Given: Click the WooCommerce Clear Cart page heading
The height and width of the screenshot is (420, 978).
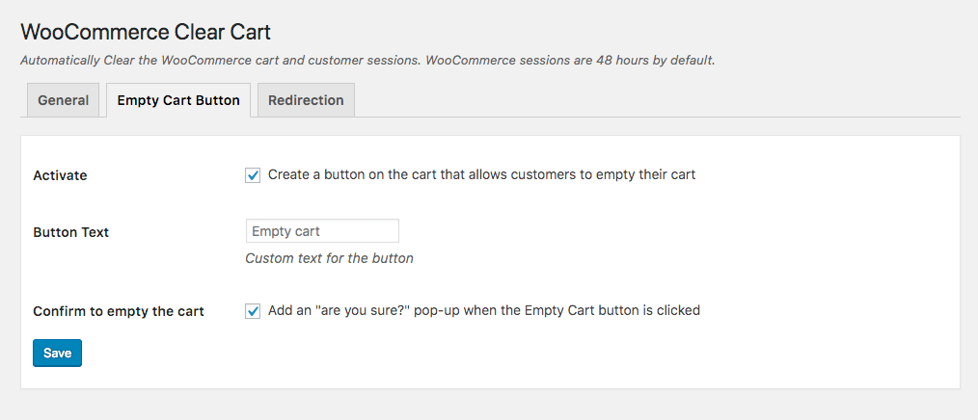Looking at the screenshot, I should (x=146, y=32).
